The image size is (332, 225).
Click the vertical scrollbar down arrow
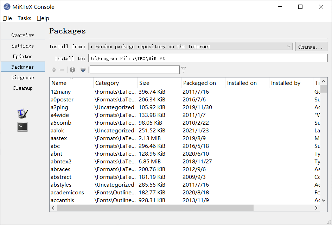[x=324, y=200]
